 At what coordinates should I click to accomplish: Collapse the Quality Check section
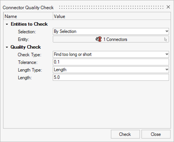pos(7,47)
